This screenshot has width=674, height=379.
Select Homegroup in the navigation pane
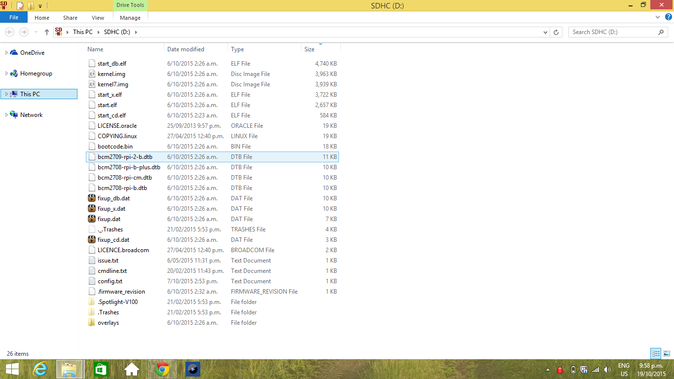click(x=36, y=74)
